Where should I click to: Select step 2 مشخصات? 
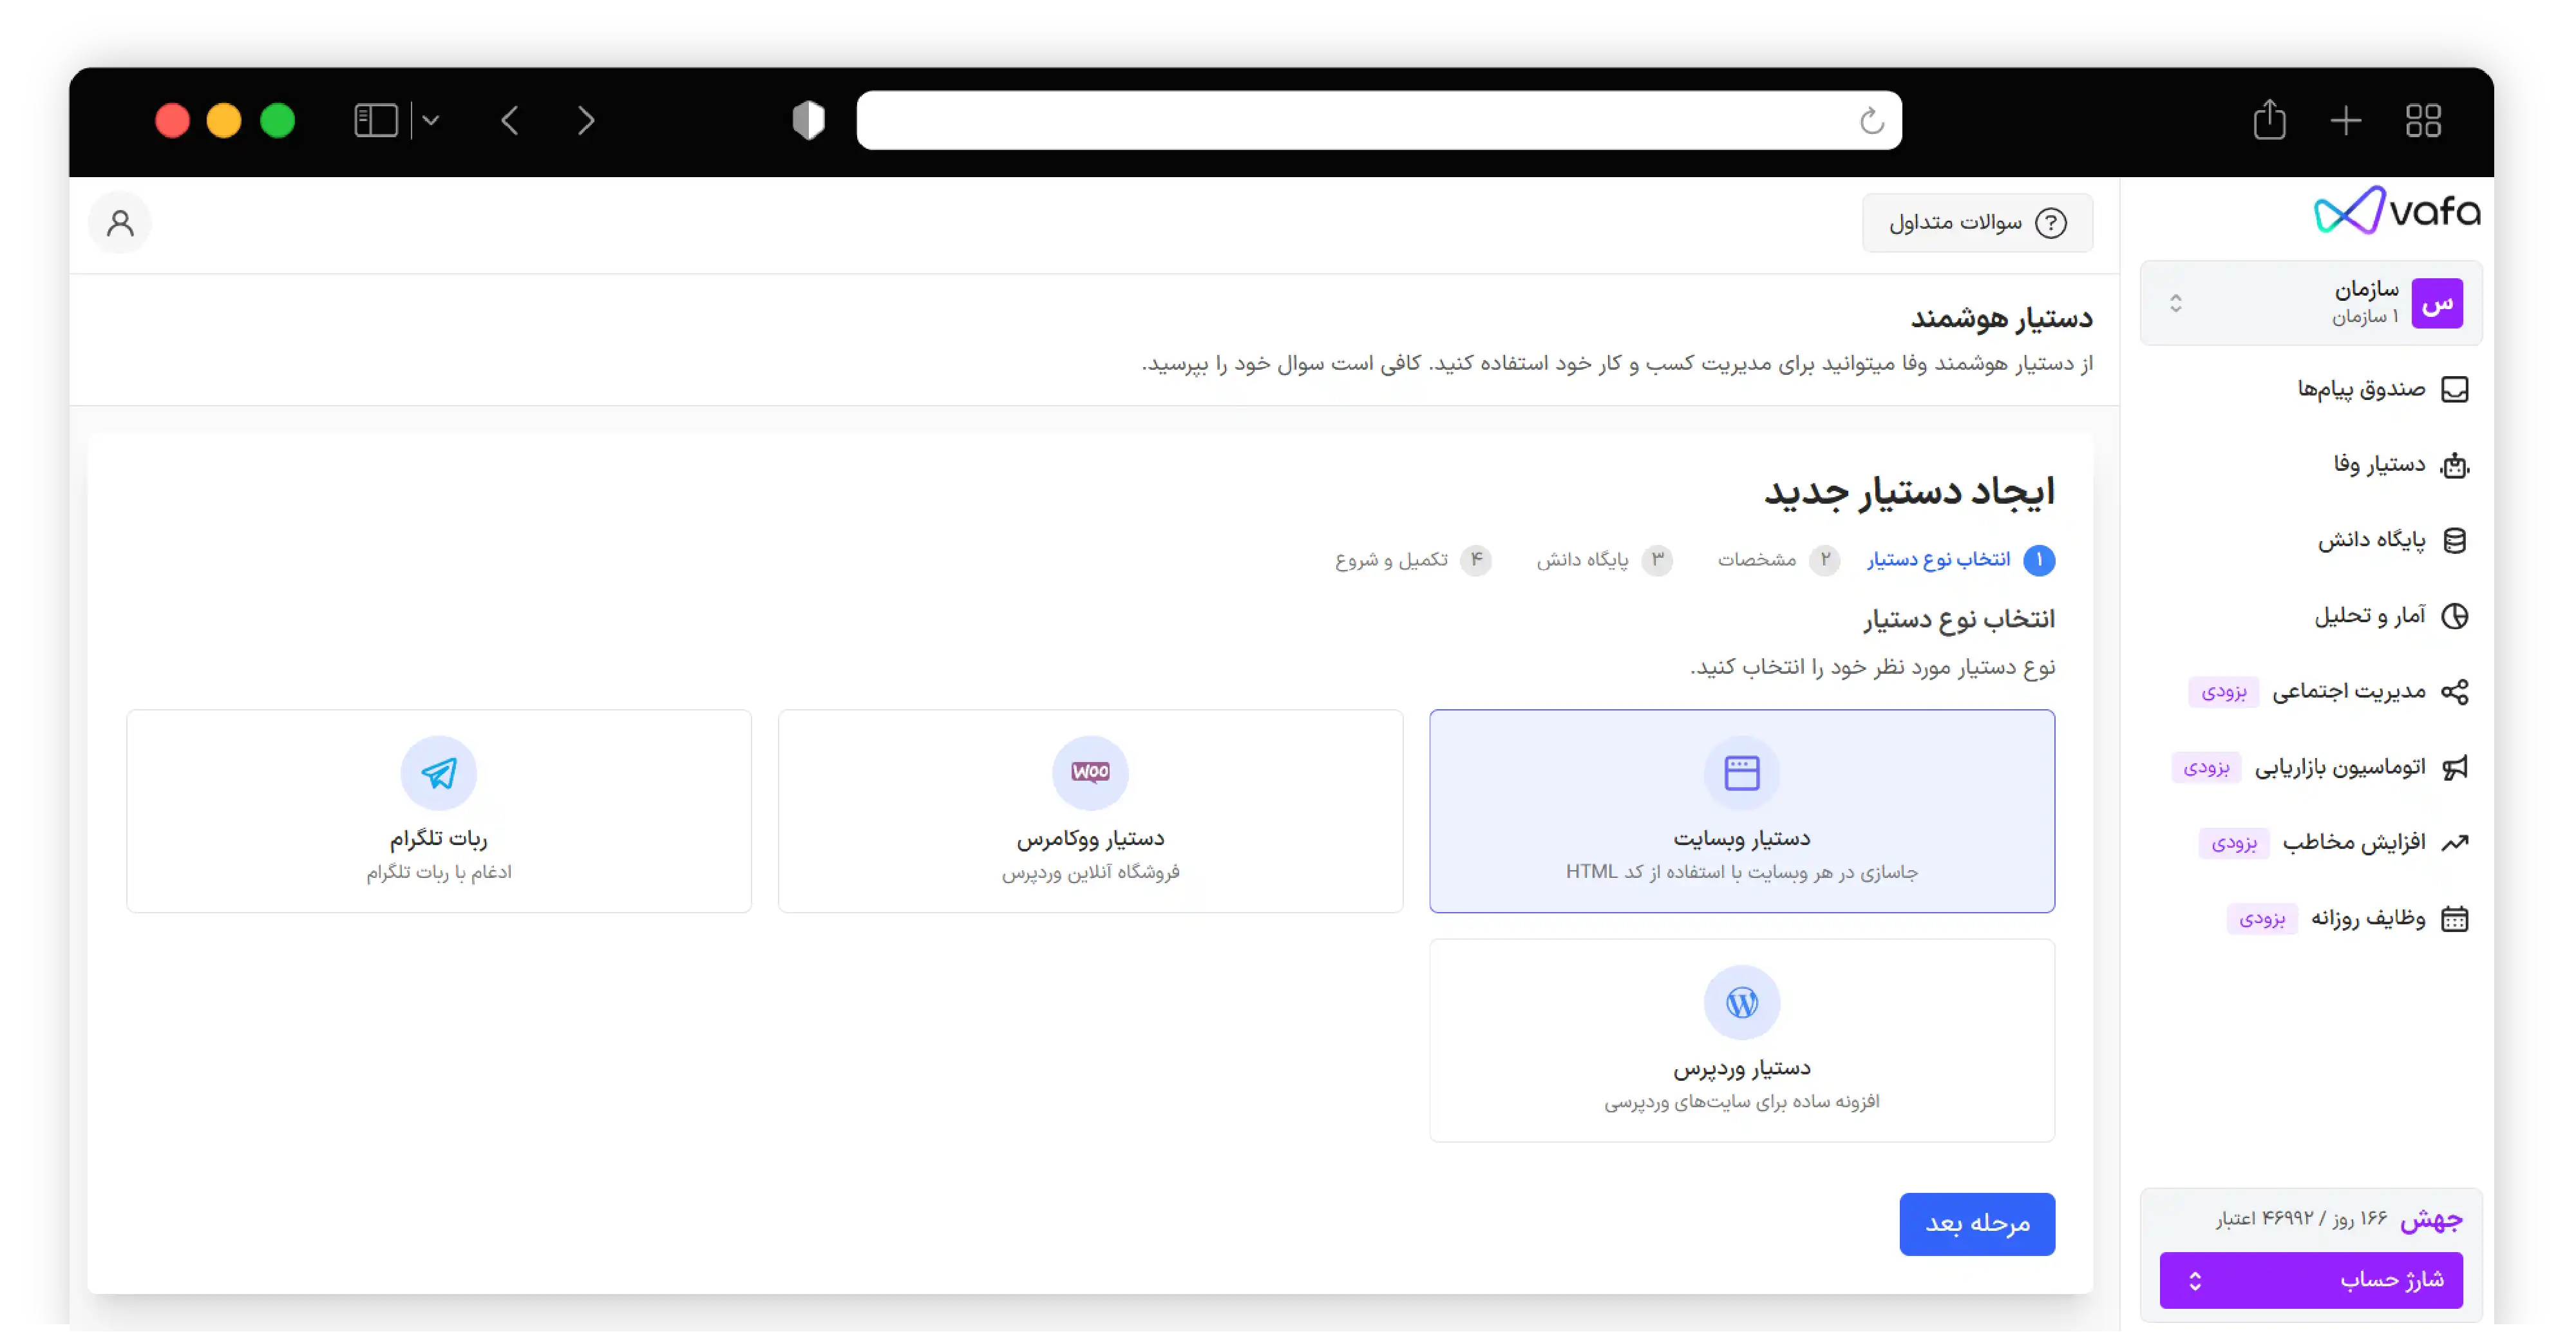tap(1779, 560)
